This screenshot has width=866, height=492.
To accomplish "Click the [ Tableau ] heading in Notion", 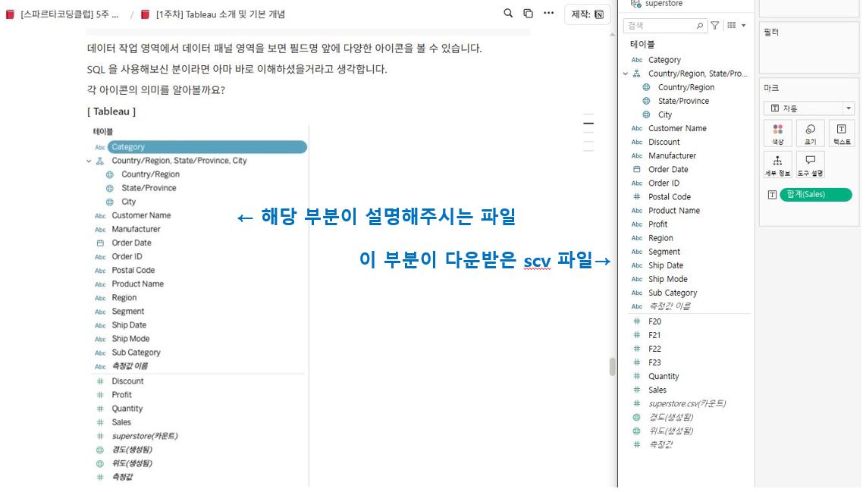I will coord(111,111).
